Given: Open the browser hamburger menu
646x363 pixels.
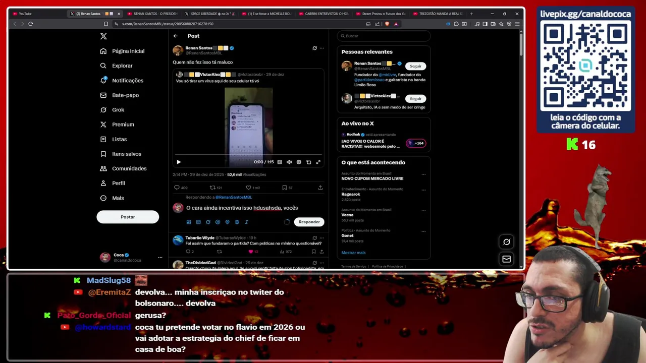Looking at the screenshot, I should (x=517, y=24).
